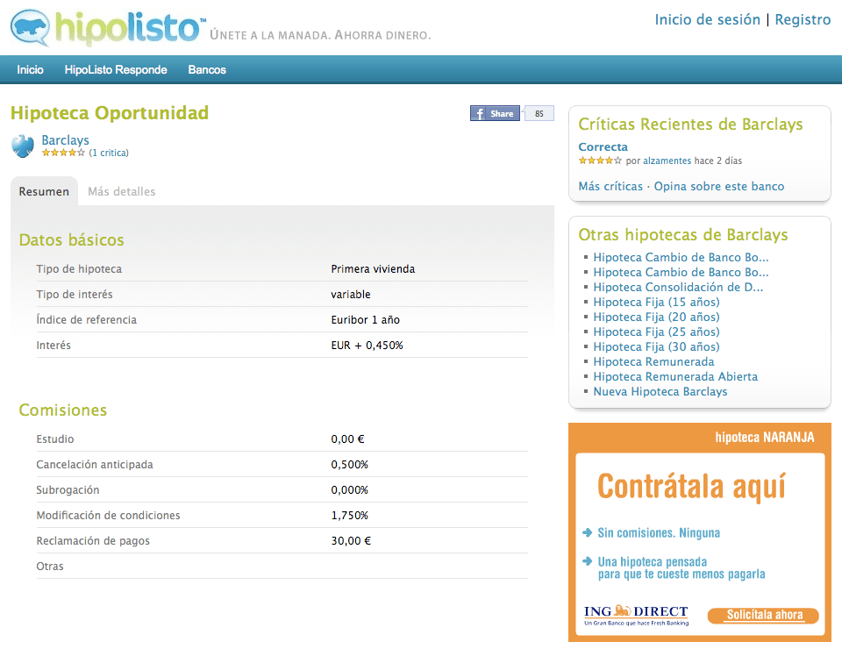Click the Otras row label

coord(50,567)
